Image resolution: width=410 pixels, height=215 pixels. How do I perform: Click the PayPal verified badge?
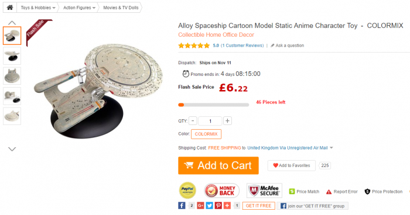click(187, 190)
